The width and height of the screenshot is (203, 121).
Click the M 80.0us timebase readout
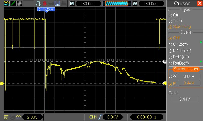click(88, 4)
